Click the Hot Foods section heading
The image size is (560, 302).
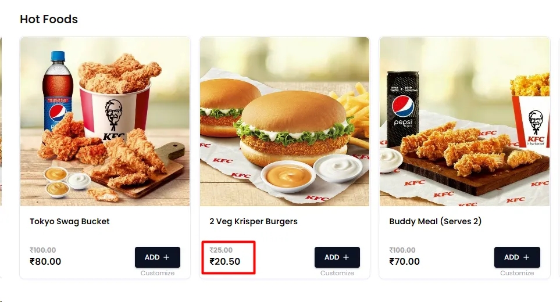point(49,19)
